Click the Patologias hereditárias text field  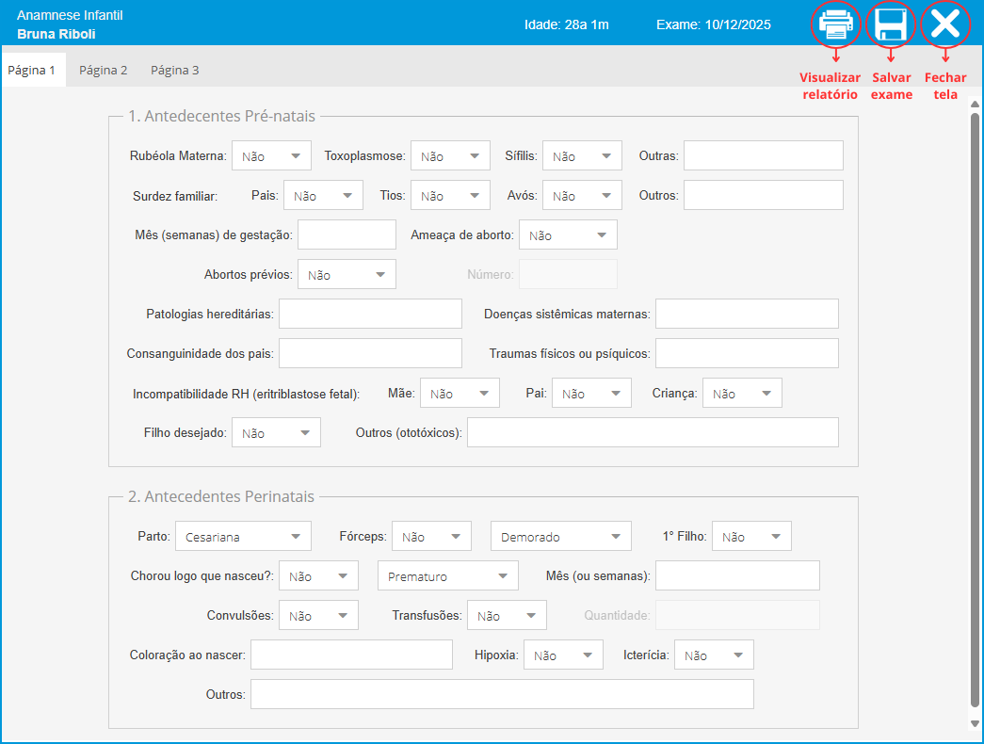pos(370,314)
